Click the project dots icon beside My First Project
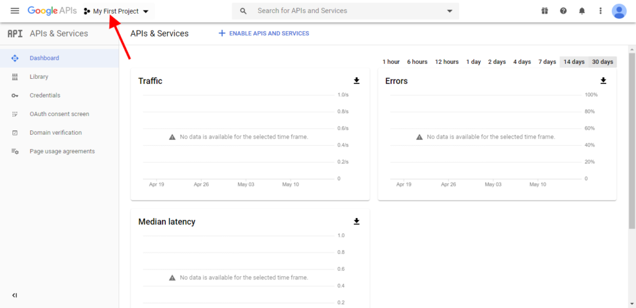The width and height of the screenshot is (636, 308). (87, 11)
